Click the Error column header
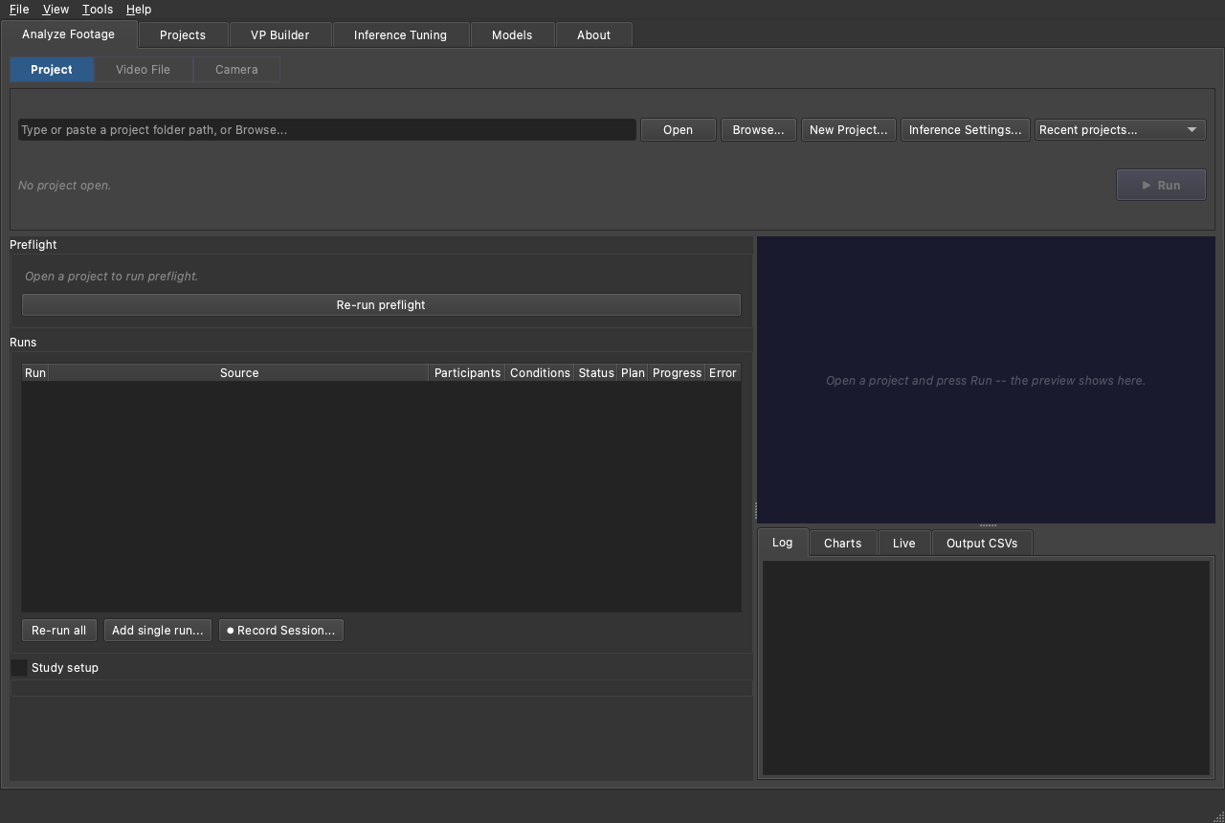 (723, 372)
